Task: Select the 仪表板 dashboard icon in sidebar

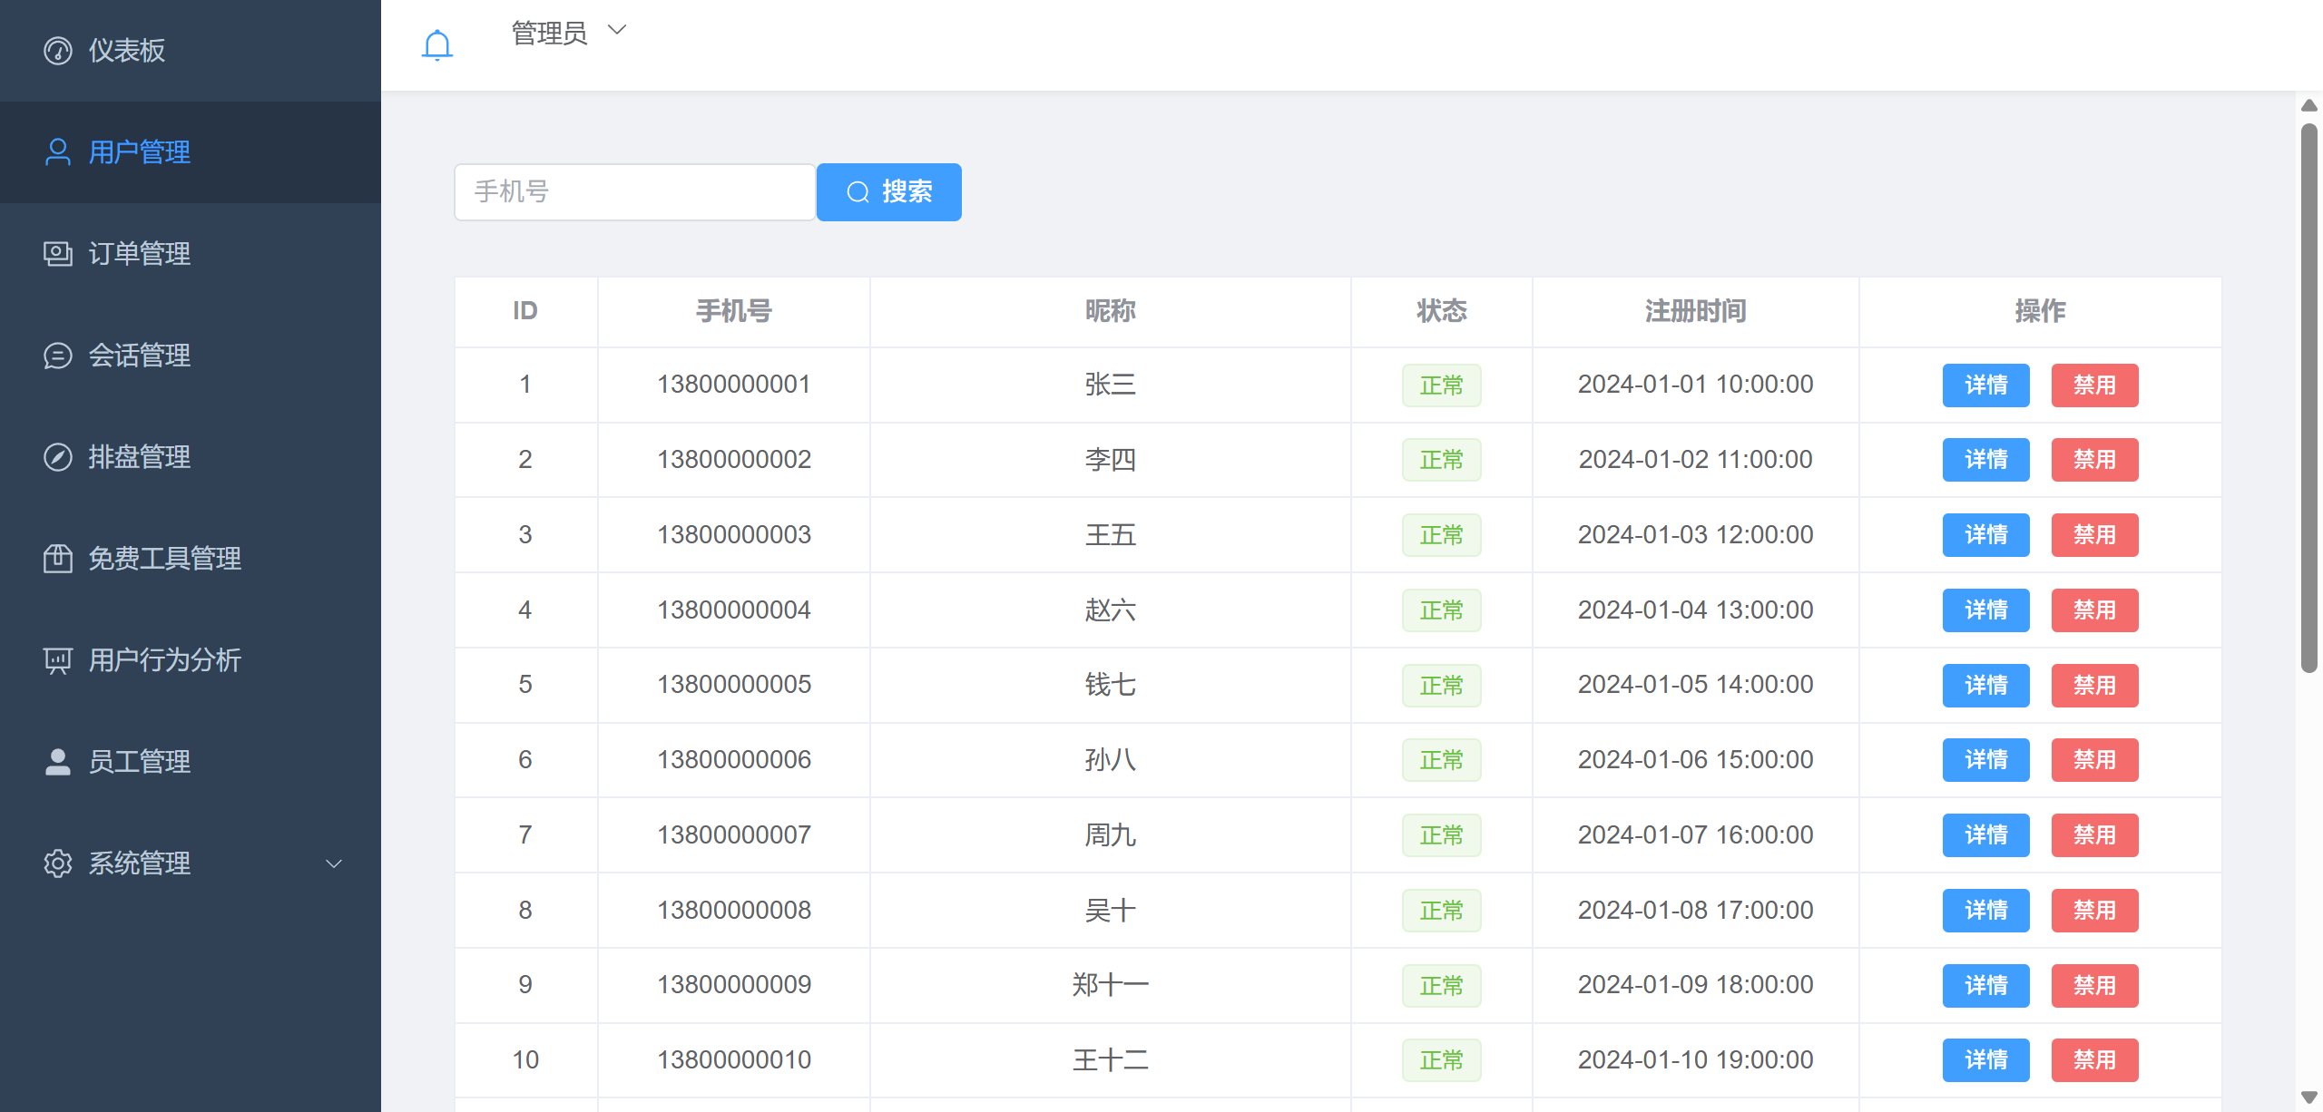Action: [x=57, y=51]
